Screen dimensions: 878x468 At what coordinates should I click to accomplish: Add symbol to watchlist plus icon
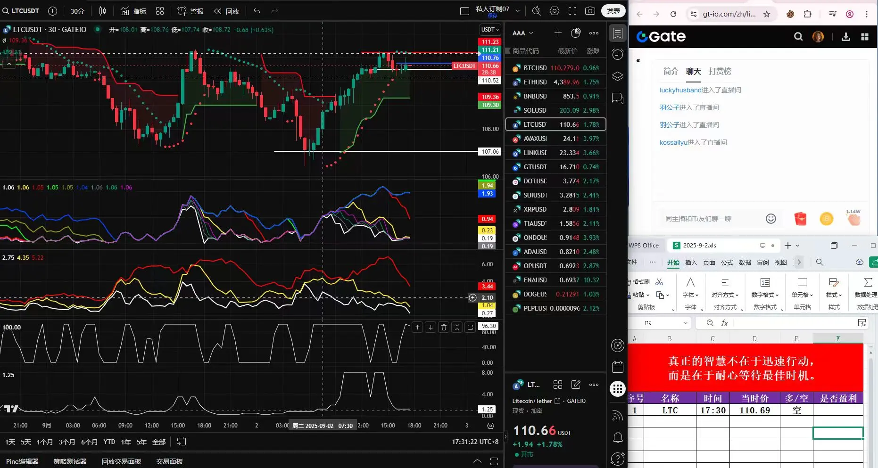coord(558,33)
